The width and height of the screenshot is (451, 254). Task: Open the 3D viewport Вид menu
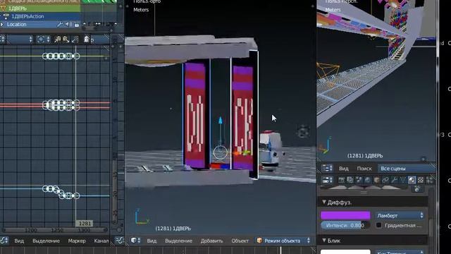point(152,241)
